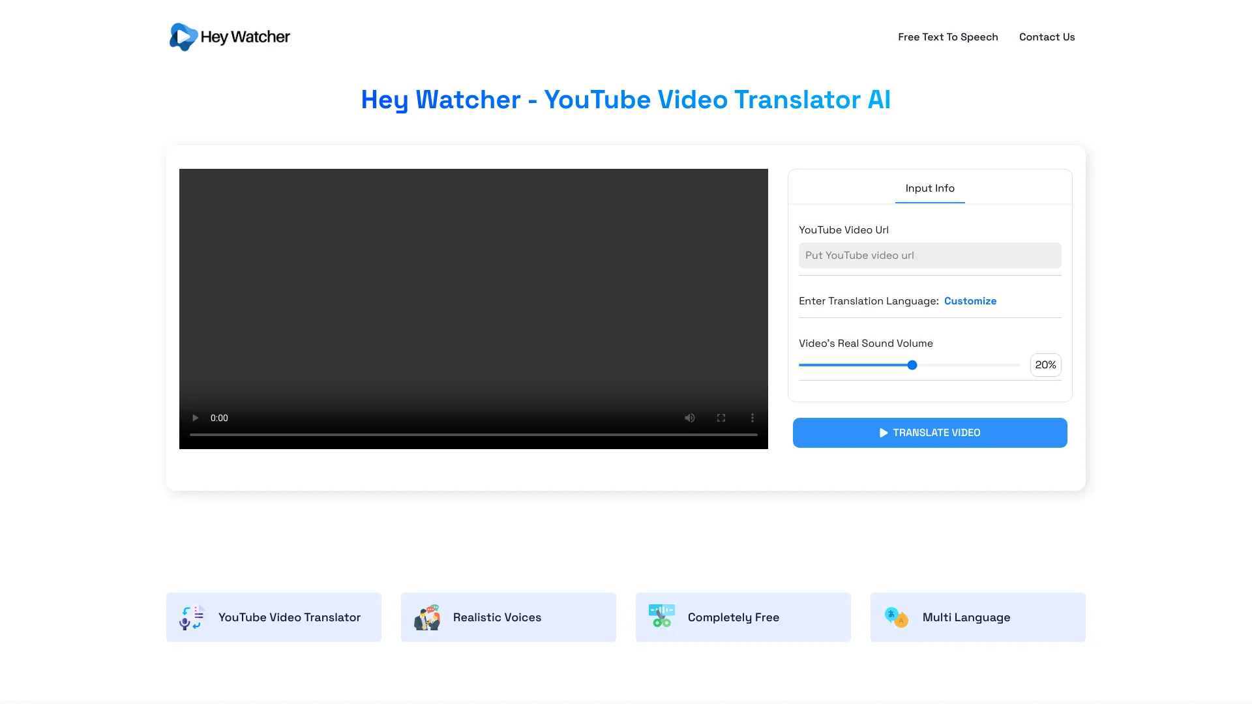Click the video options overflow menu icon
This screenshot has width=1252, height=704.
[x=753, y=418]
